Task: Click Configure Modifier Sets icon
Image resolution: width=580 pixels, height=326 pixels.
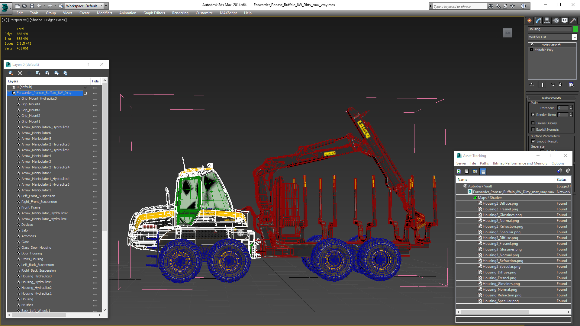Action: (571, 85)
